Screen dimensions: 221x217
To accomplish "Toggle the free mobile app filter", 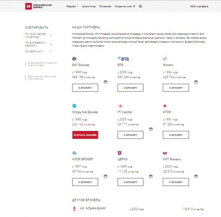I will coord(41,77).
